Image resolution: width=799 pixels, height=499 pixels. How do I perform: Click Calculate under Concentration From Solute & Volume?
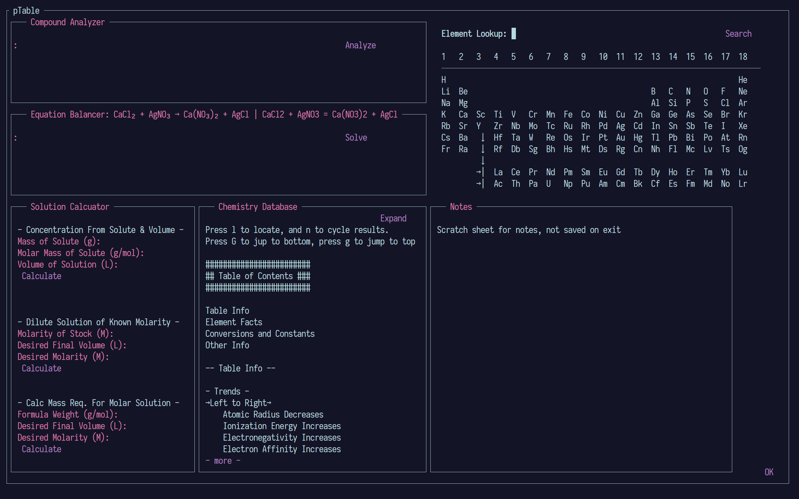41,276
